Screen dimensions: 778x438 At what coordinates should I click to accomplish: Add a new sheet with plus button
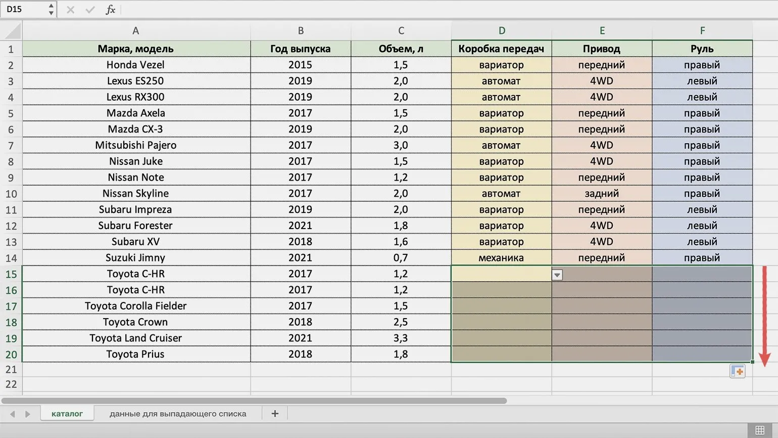coord(275,414)
